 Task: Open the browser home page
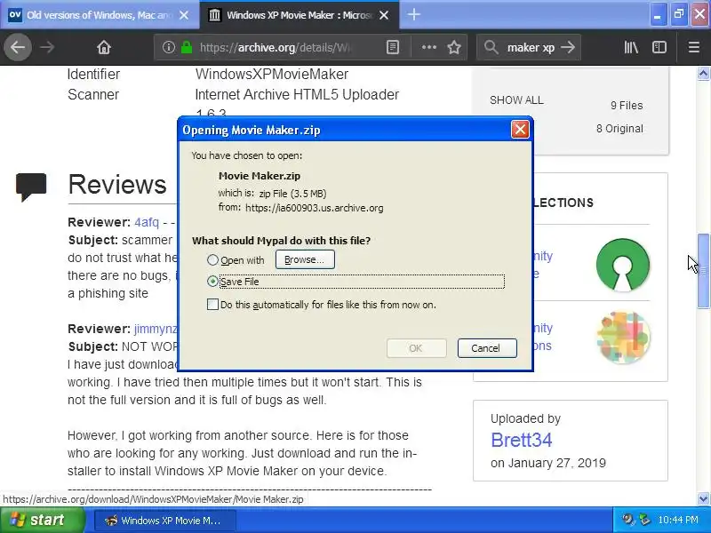coord(104,47)
